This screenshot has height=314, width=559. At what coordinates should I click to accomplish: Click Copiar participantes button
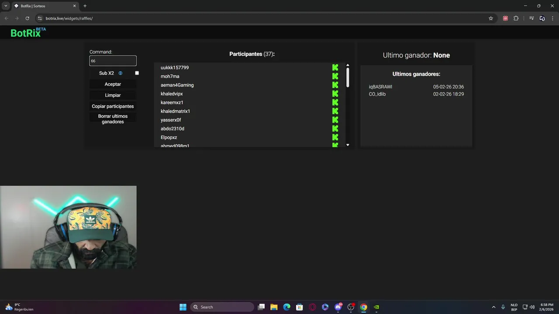[113, 106]
